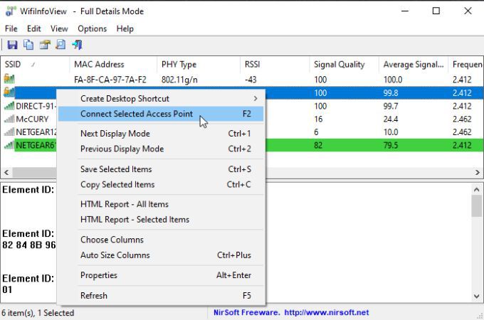
Task: Open the nirsoft.net link in status bar
Action: pos(326,312)
